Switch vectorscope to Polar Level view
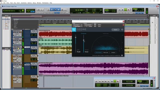160x90 pixels. coord(106,52)
